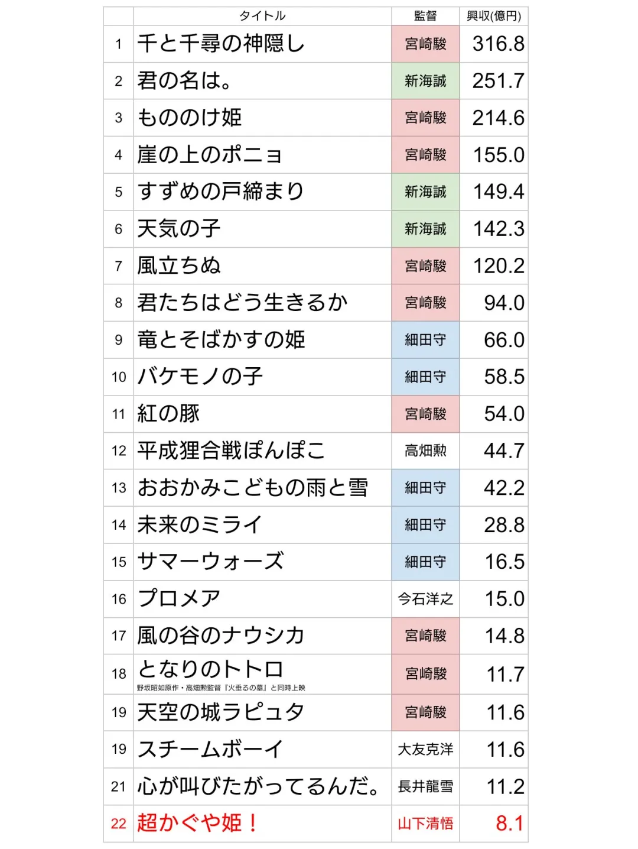Click the red revenue value 8.1

(x=509, y=823)
